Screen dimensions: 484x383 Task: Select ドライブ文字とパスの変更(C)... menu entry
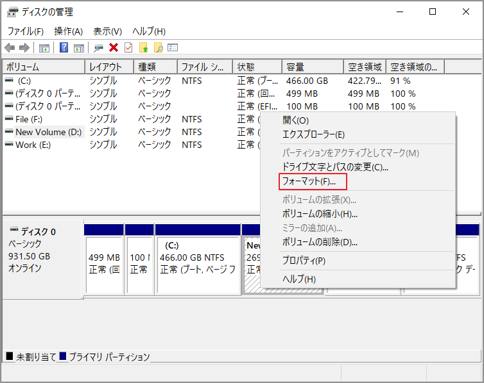(x=358, y=167)
